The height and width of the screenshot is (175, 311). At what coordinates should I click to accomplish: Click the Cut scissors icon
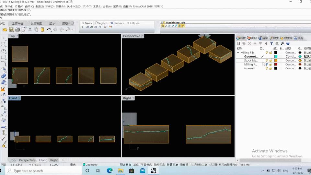click(30, 29)
